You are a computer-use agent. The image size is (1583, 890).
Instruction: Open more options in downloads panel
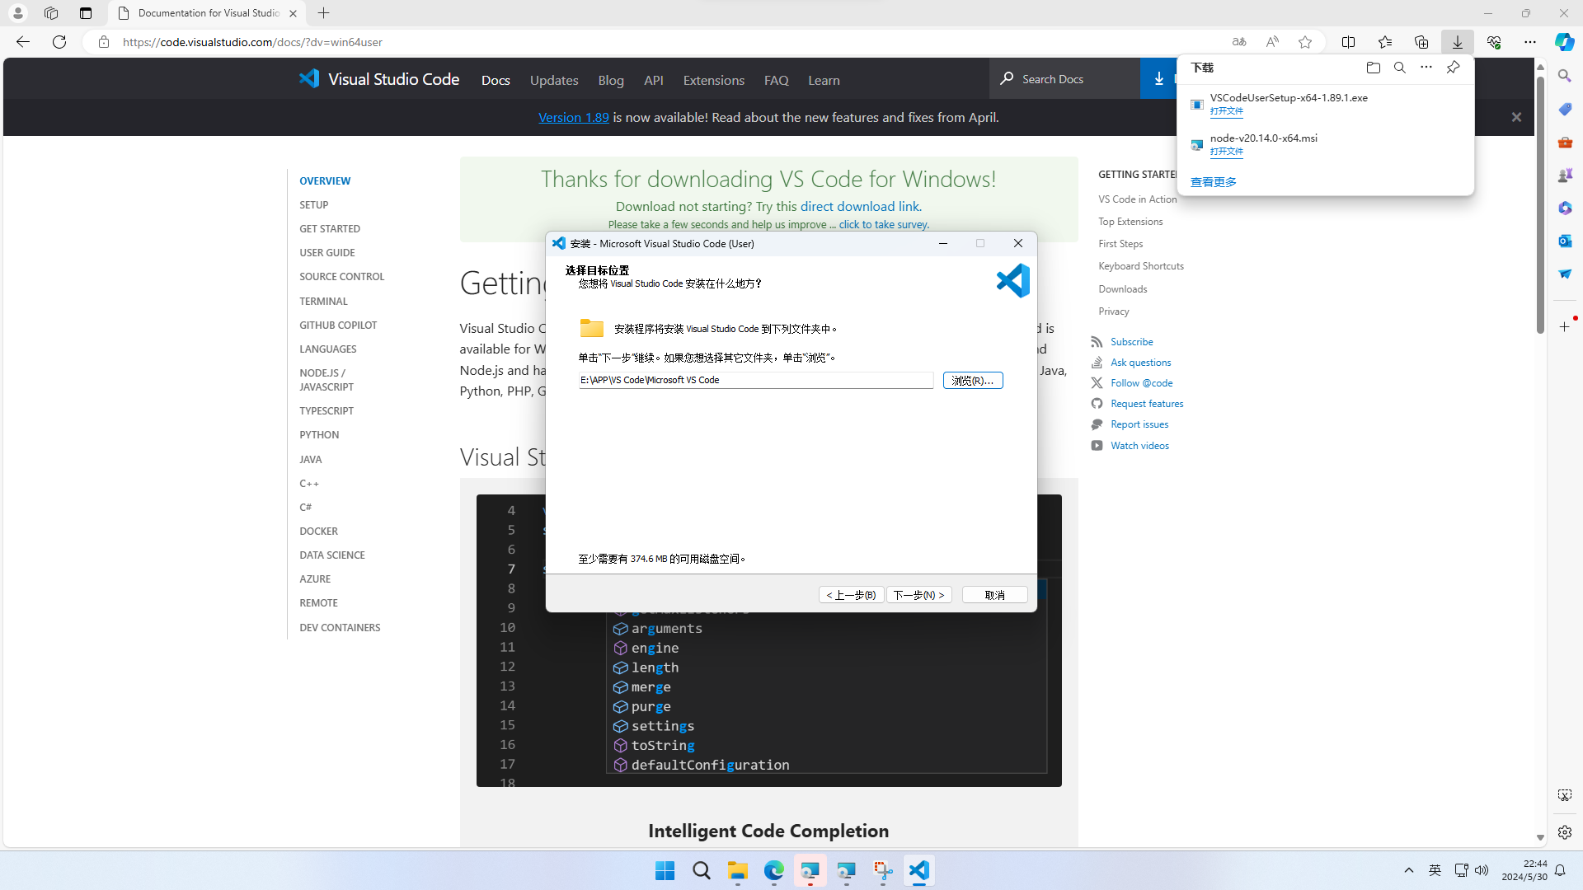(x=1426, y=68)
